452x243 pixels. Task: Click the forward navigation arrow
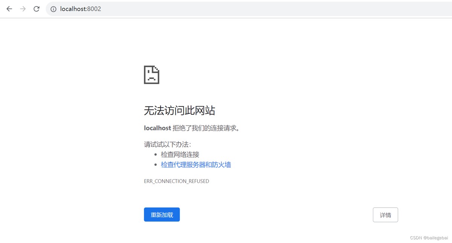(23, 9)
